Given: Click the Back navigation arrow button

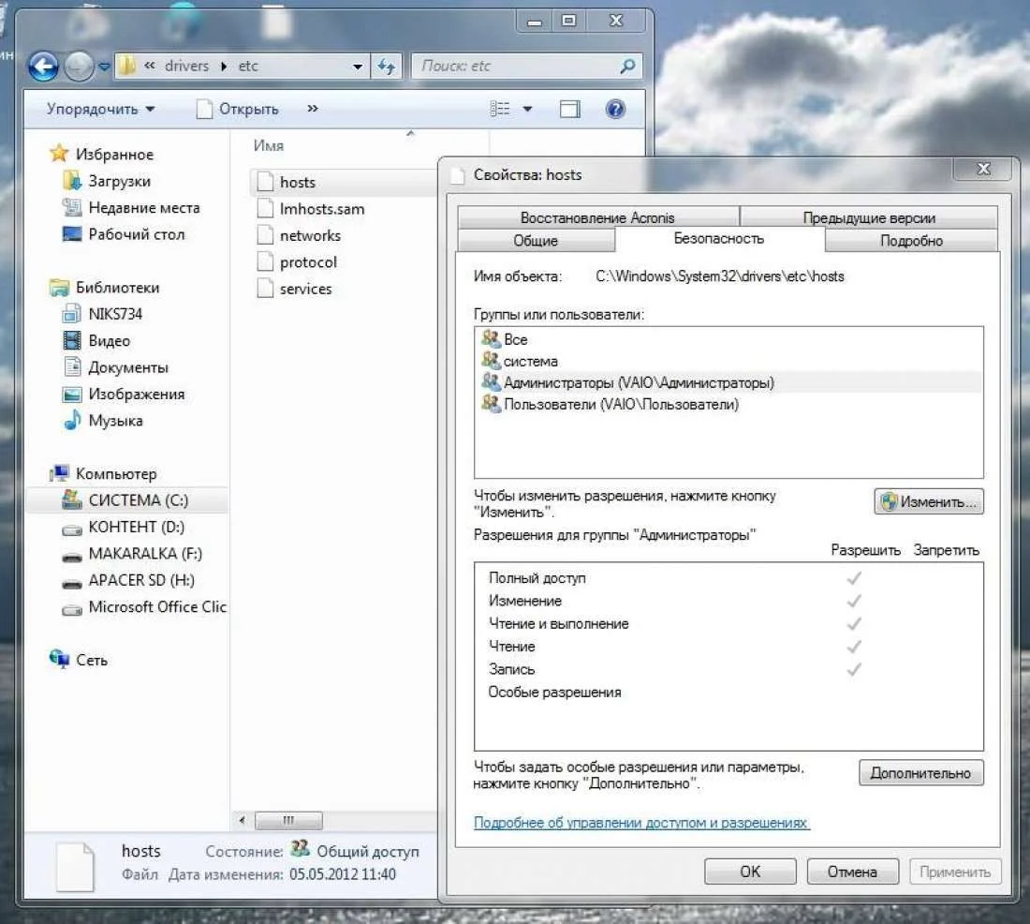Looking at the screenshot, I should 44,67.
